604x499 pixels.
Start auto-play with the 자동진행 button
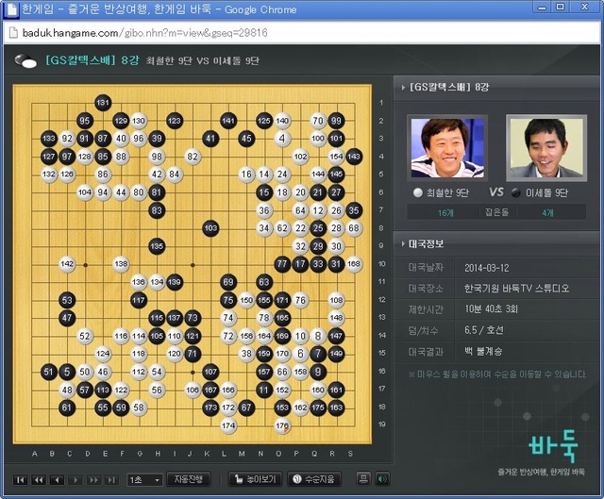point(189,479)
